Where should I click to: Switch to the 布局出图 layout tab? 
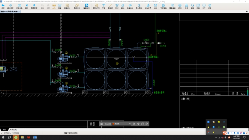pos(13,129)
